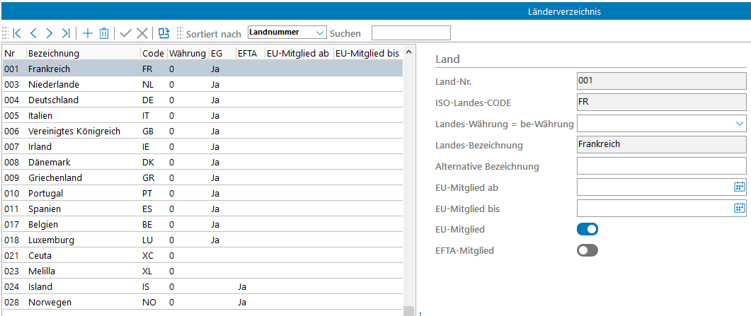Click the layout switch icon in toolbar
The height and width of the screenshot is (316, 751).
(164, 33)
